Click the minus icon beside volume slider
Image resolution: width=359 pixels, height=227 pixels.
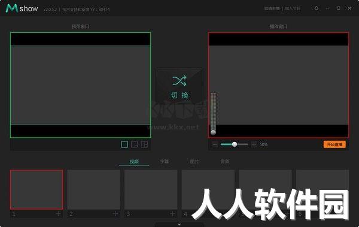[215, 144]
